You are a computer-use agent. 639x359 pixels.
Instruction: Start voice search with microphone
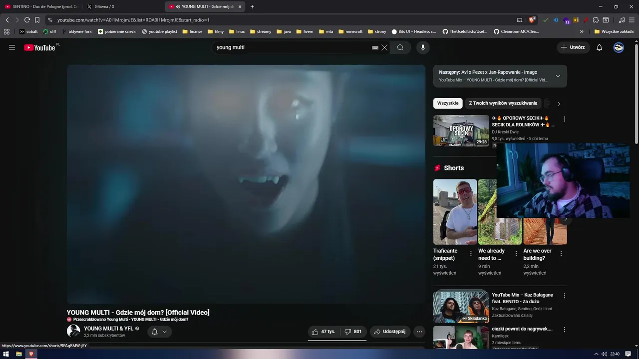[x=423, y=47]
